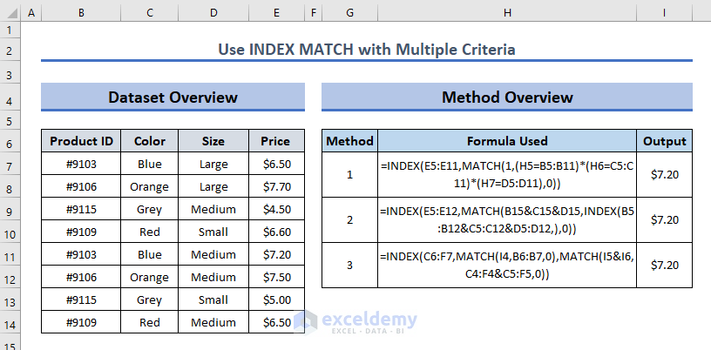Image resolution: width=711 pixels, height=350 pixels.
Task: Click the $7.70 price cell
Action: coord(276,186)
